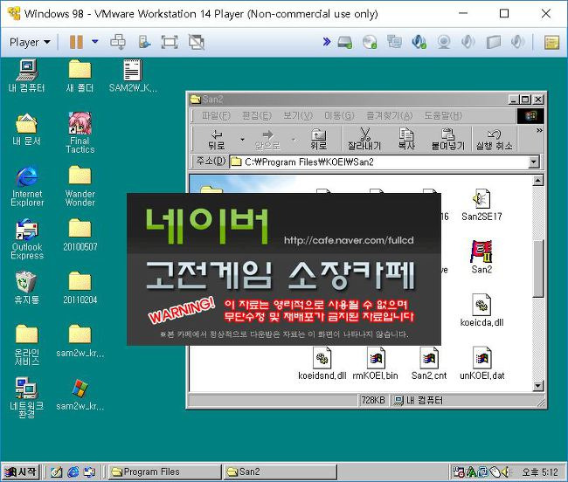Enter full screen mode in VMware
Viewport: 568px width, 482px height.
(170, 42)
